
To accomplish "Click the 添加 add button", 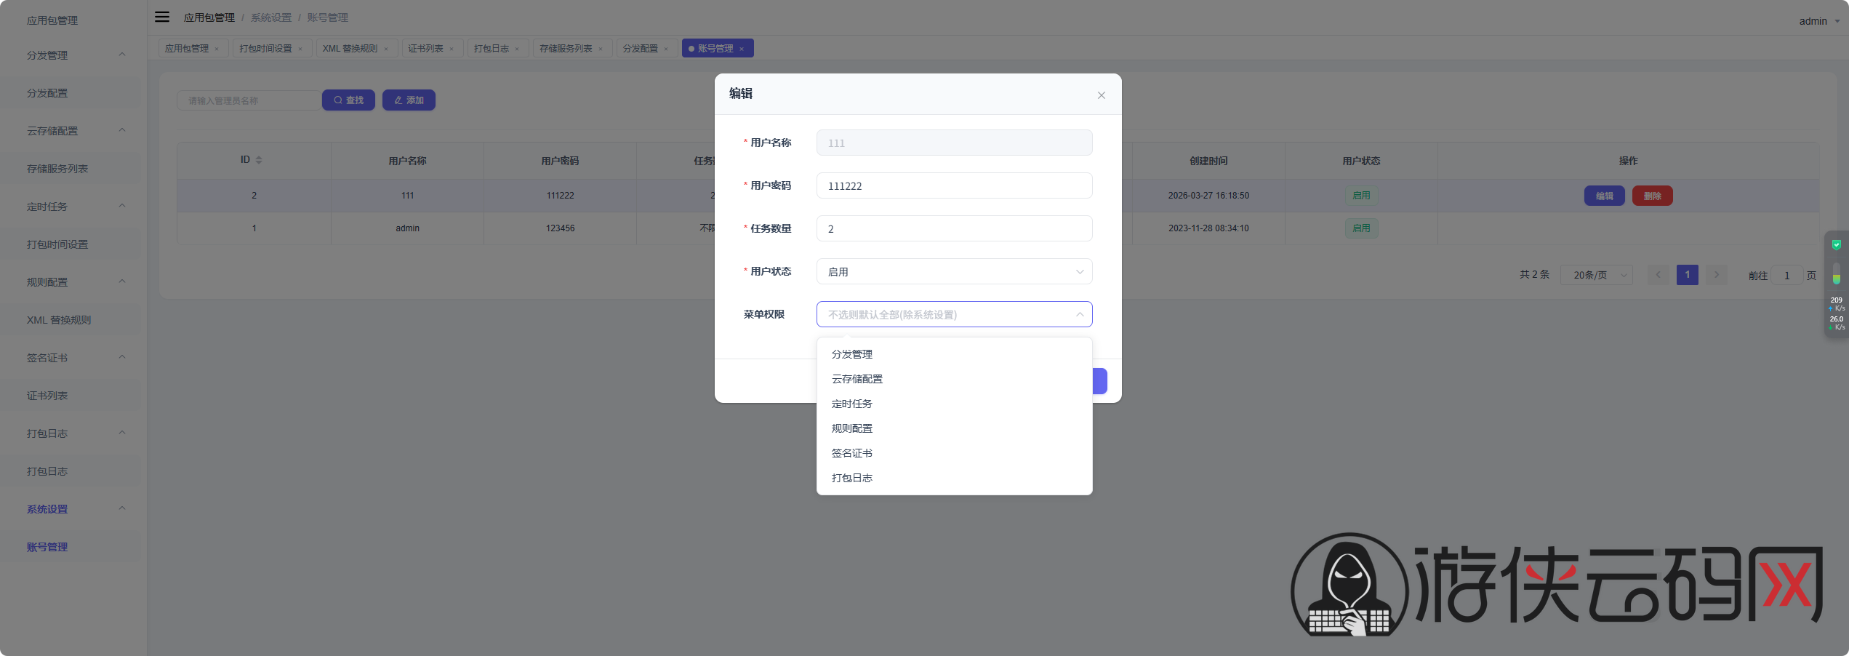I will pyautogui.click(x=409, y=100).
